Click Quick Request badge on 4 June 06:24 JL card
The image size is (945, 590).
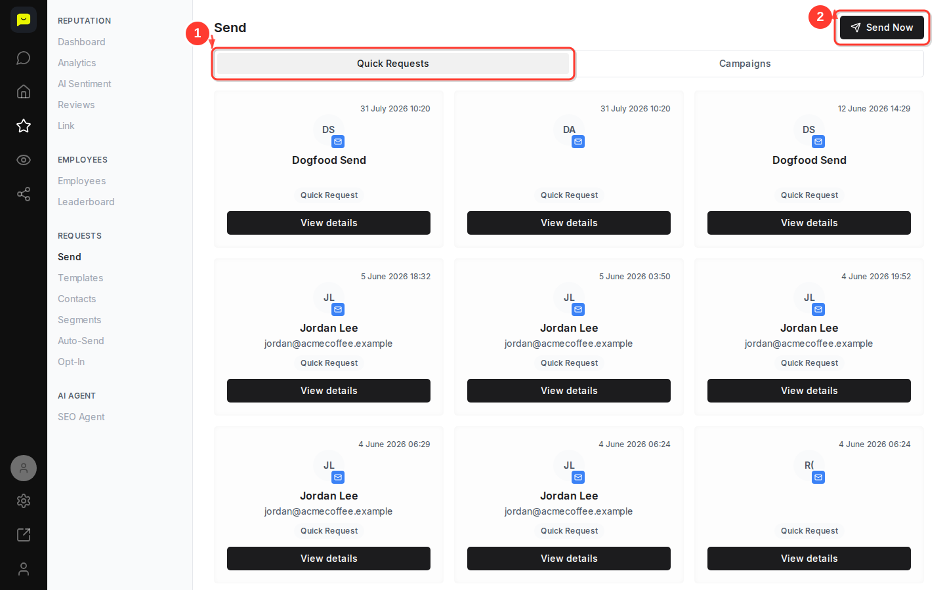[x=569, y=531]
